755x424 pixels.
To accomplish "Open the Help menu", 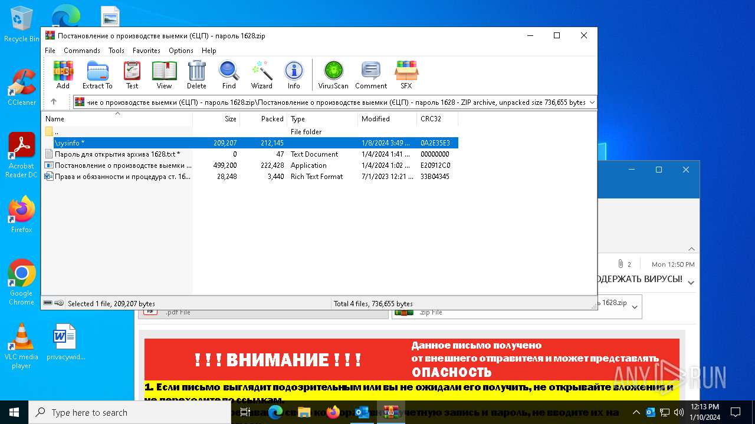I will click(x=209, y=51).
